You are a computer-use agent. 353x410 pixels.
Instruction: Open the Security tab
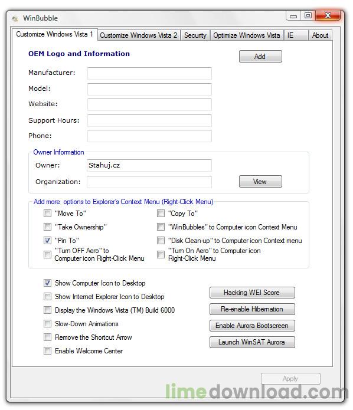195,35
